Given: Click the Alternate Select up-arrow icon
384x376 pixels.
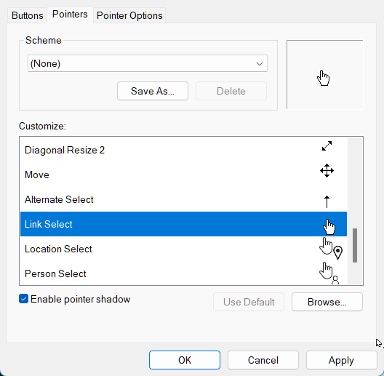Looking at the screenshot, I should 327,201.
